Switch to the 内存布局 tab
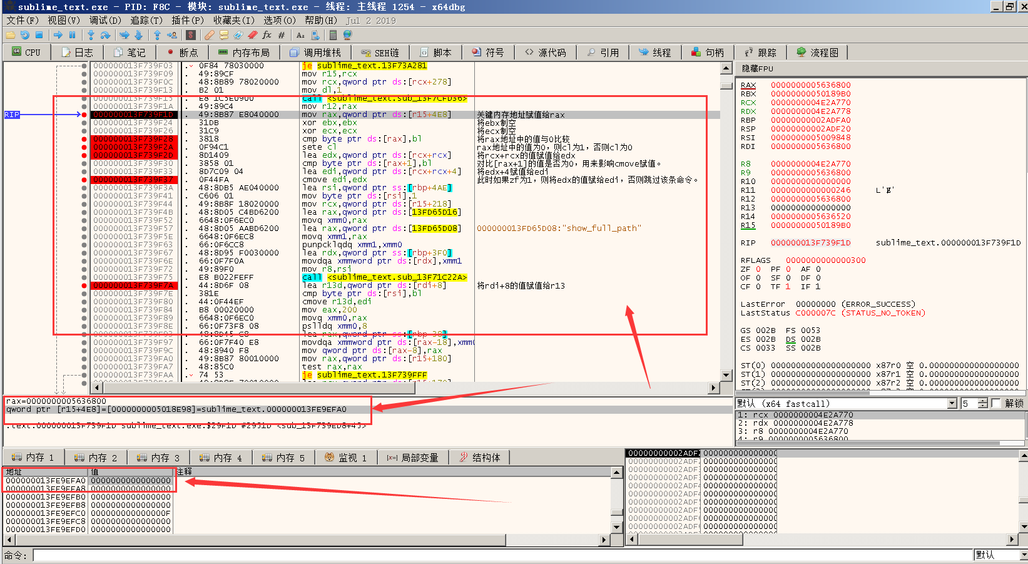This screenshot has width=1028, height=564. click(244, 53)
